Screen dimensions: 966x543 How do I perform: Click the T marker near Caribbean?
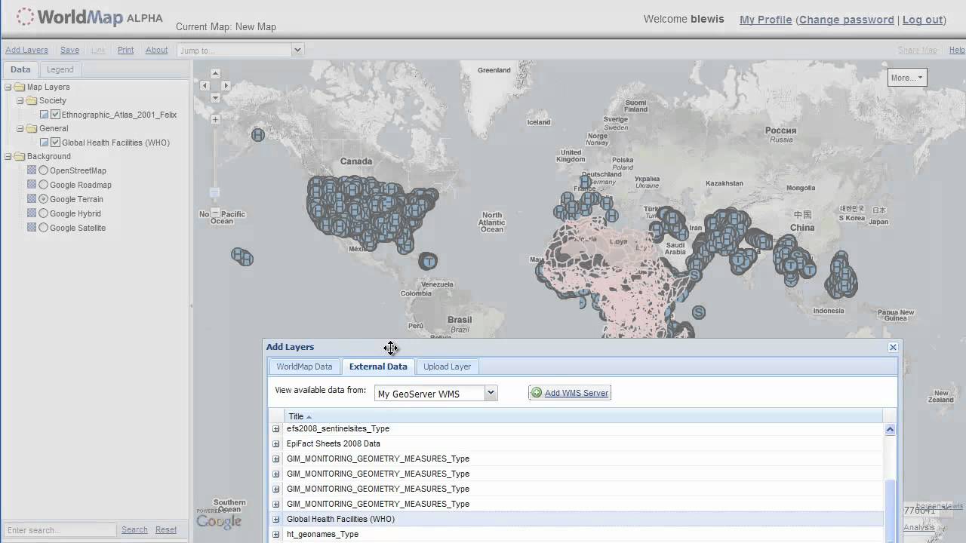click(428, 262)
